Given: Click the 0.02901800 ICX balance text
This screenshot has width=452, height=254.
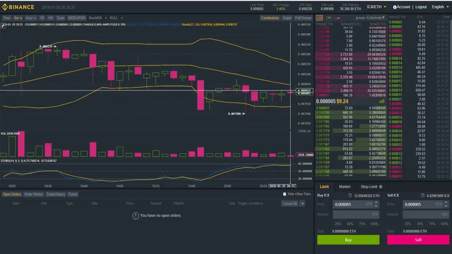Looking at the screenshot, I should (x=438, y=196).
